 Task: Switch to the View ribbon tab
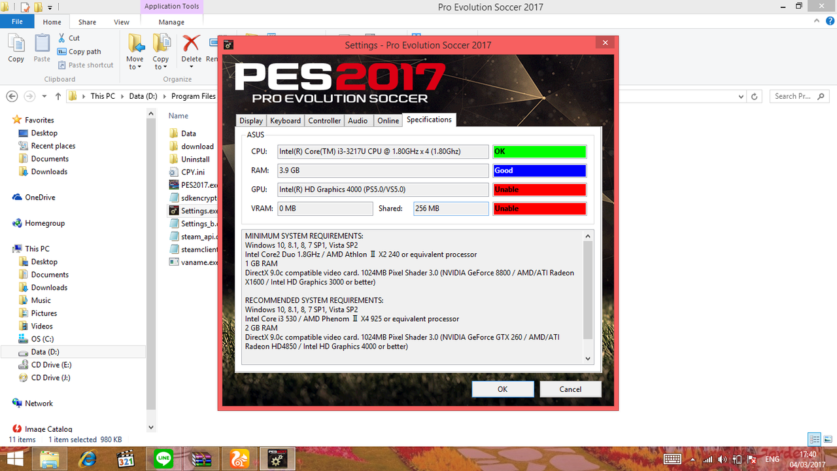pos(122,22)
